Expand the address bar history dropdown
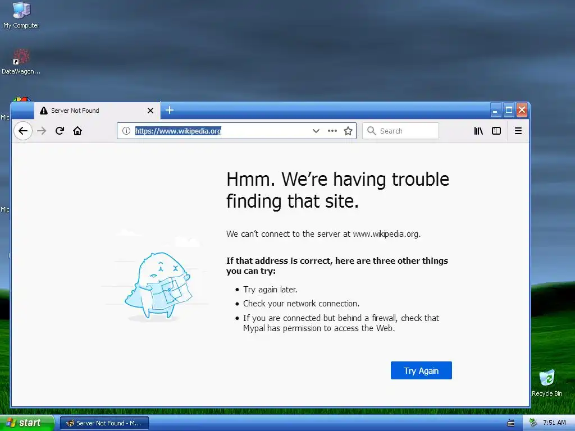 316,131
